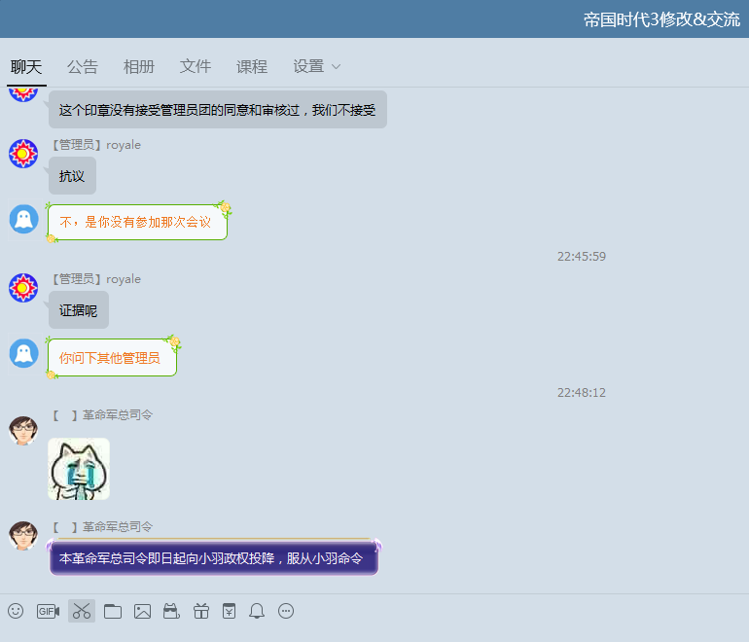749x642 pixels.
Task: Click the purple message 本革命军总司令即日起向小羽政权投降
Action: 214,558
